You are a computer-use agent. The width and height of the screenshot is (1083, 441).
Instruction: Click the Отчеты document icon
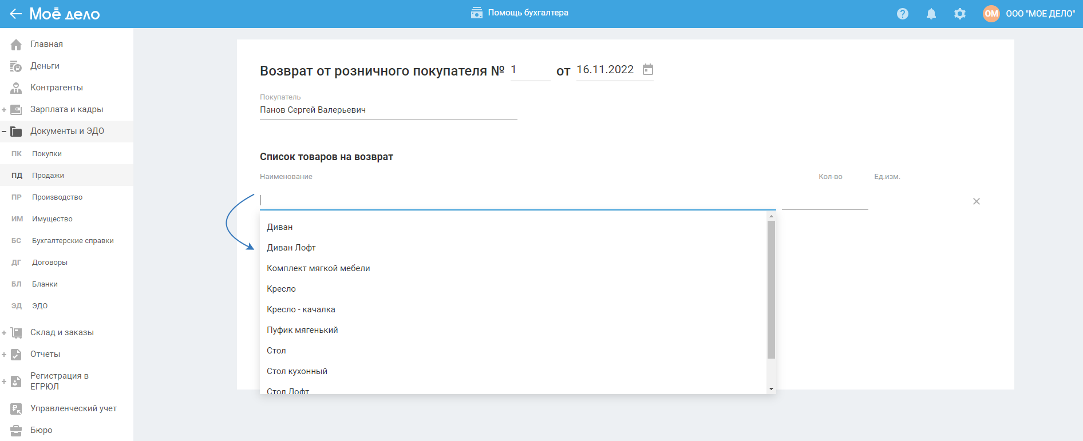click(16, 354)
